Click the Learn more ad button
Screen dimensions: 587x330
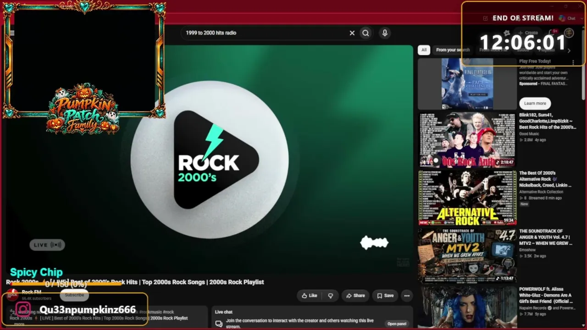pyautogui.click(x=535, y=103)
